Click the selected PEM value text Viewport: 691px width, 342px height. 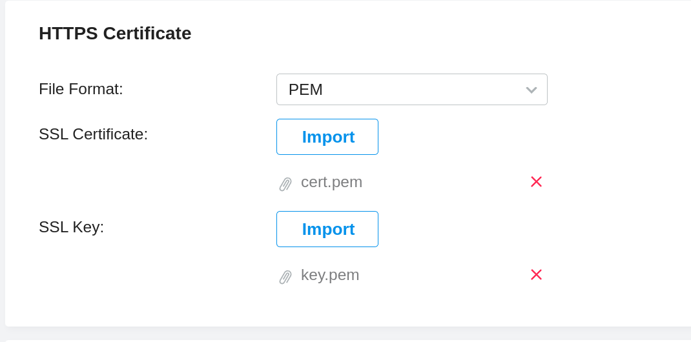(x=305, y=90)
